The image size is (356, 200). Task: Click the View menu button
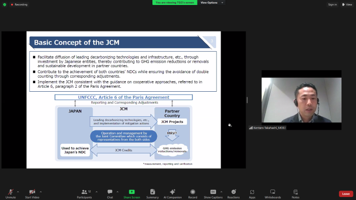(x=347, y=5)
